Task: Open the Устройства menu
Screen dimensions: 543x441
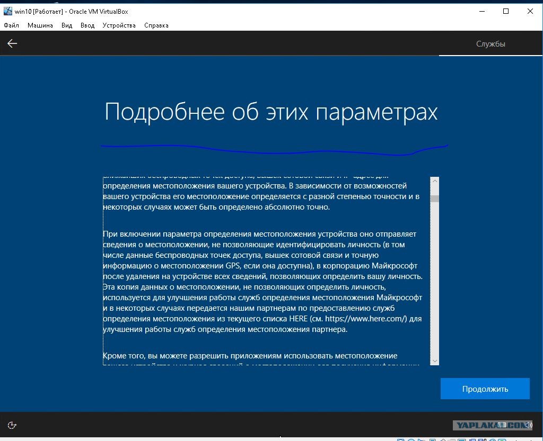Action: pyautogui.click(x=119, y=25)
